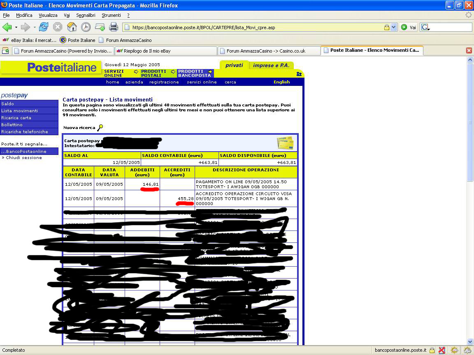Click Chiudi sessione link
This screenshot has width=474, height=355.
pos(23,158)
